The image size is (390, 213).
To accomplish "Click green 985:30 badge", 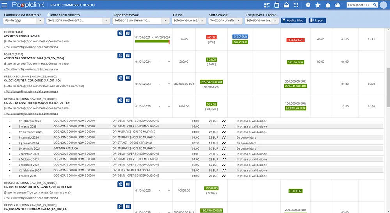I will [x=211, y=104].
